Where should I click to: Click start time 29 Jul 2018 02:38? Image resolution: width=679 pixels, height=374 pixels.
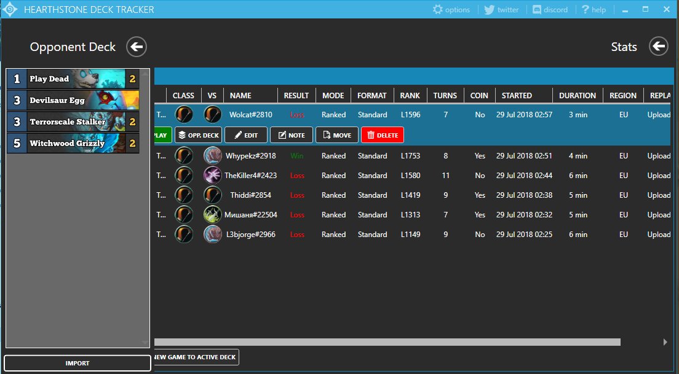pos(525,195)
